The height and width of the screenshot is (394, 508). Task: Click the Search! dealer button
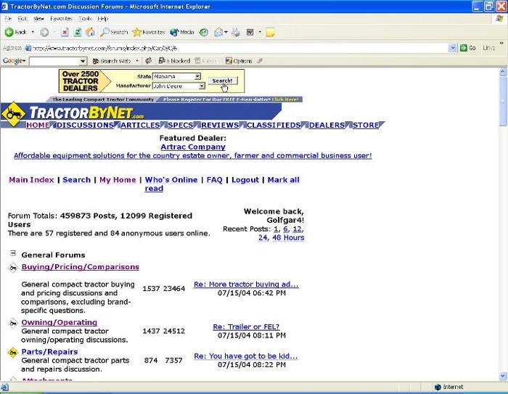pyautogui.click(x=222, y=81)
